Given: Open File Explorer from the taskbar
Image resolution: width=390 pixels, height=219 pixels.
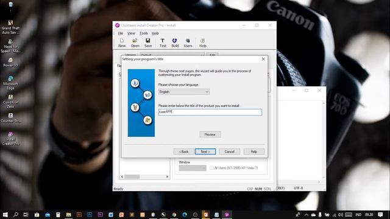Looking at the screenshot, I should (x=69, y=215).
